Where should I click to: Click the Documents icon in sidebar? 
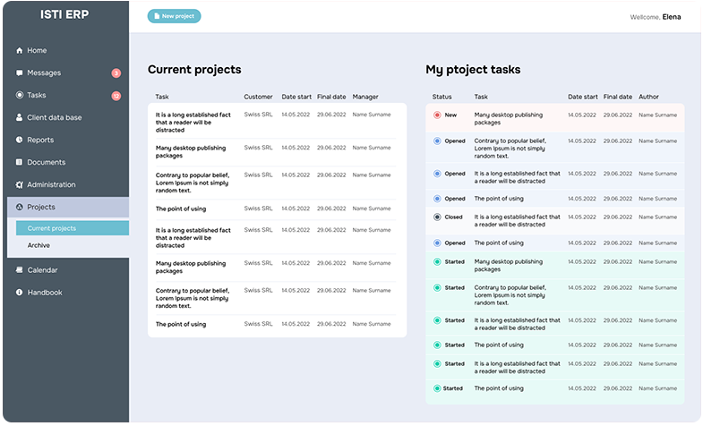[20, 163]
